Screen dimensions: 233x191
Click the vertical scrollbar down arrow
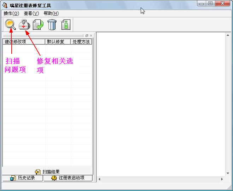point(228,173)
